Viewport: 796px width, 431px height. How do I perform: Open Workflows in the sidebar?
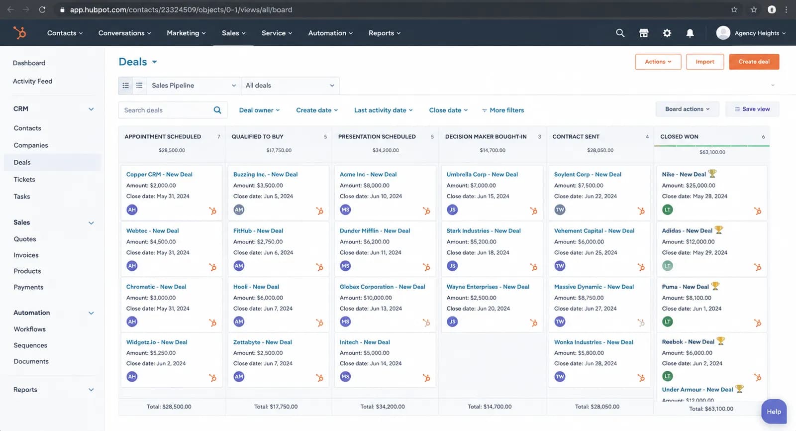(30, 329)
